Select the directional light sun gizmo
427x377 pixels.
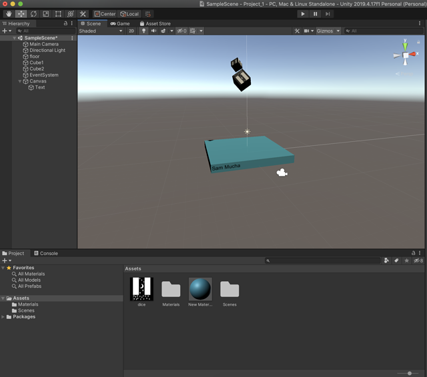(x=247, y=132)
